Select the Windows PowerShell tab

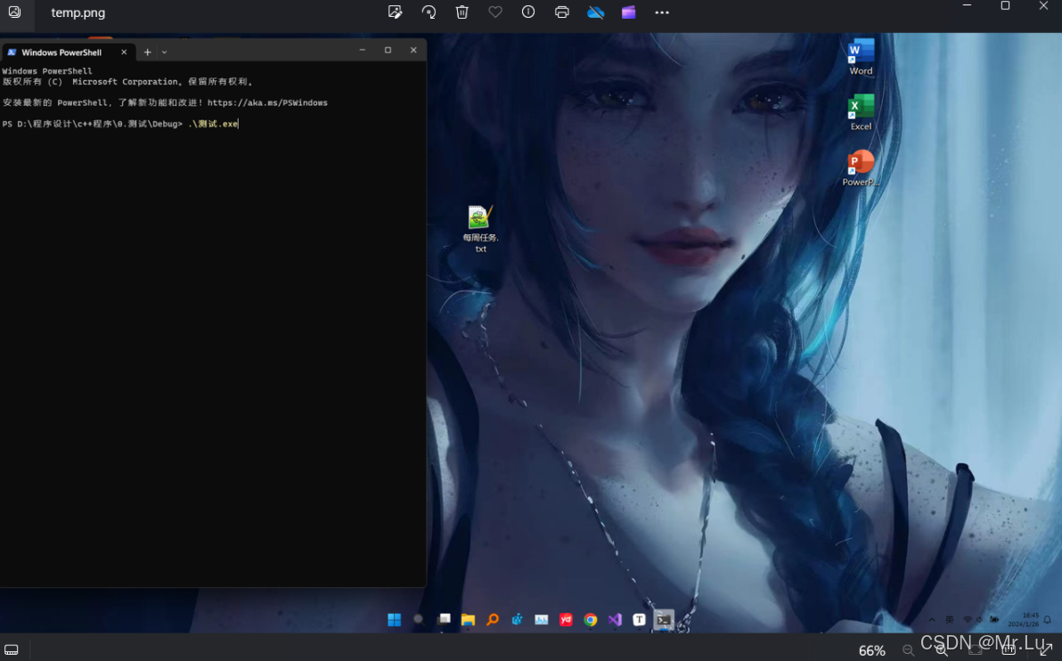point(62,52)
